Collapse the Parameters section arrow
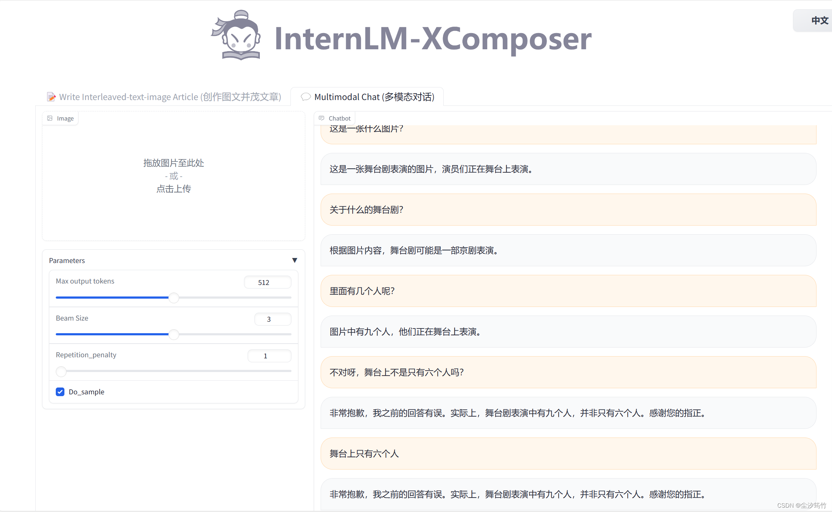 [294, 260]
